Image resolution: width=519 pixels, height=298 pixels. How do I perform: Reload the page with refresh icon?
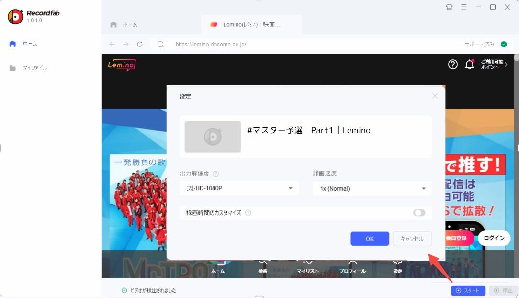pyautogui.click(x=140, y=45)
